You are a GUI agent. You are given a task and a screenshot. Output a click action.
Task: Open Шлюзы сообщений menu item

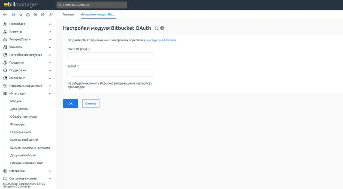[24, 140]
